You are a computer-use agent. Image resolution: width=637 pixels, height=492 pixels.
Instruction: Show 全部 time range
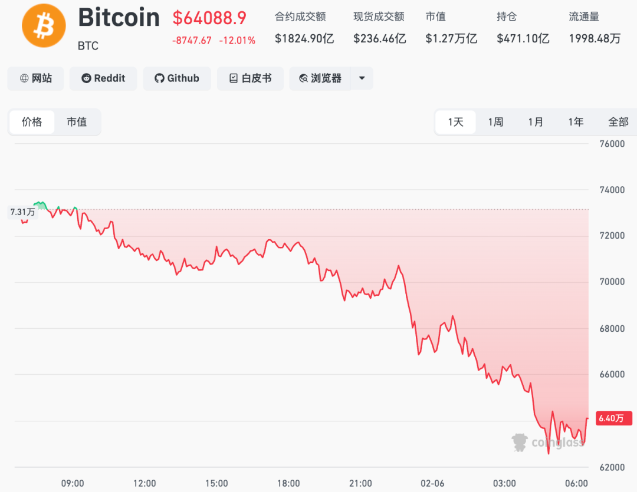pyautogui.click(x=618, y=122)
